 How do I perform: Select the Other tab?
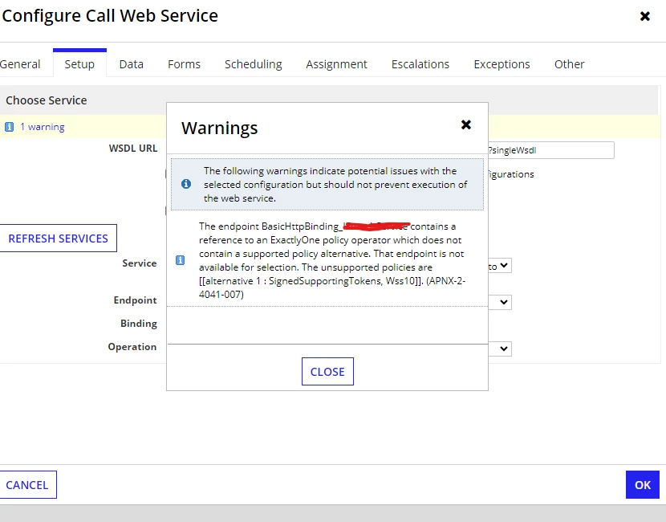point(569,64)
